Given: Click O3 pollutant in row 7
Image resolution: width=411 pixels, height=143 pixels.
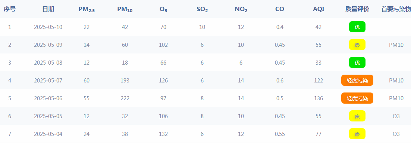Looking at the screenshot, I should tap(396, 134).
